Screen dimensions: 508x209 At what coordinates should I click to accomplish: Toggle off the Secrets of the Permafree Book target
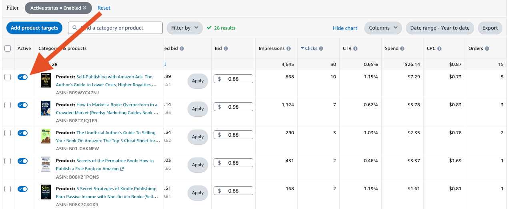click(x=23, y=161)
